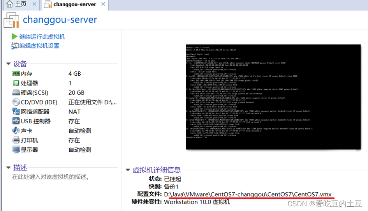Screen dimensions: 368x211
Task: Click the home icon in the 主页 tab
Action: click(x=9, y=4)
